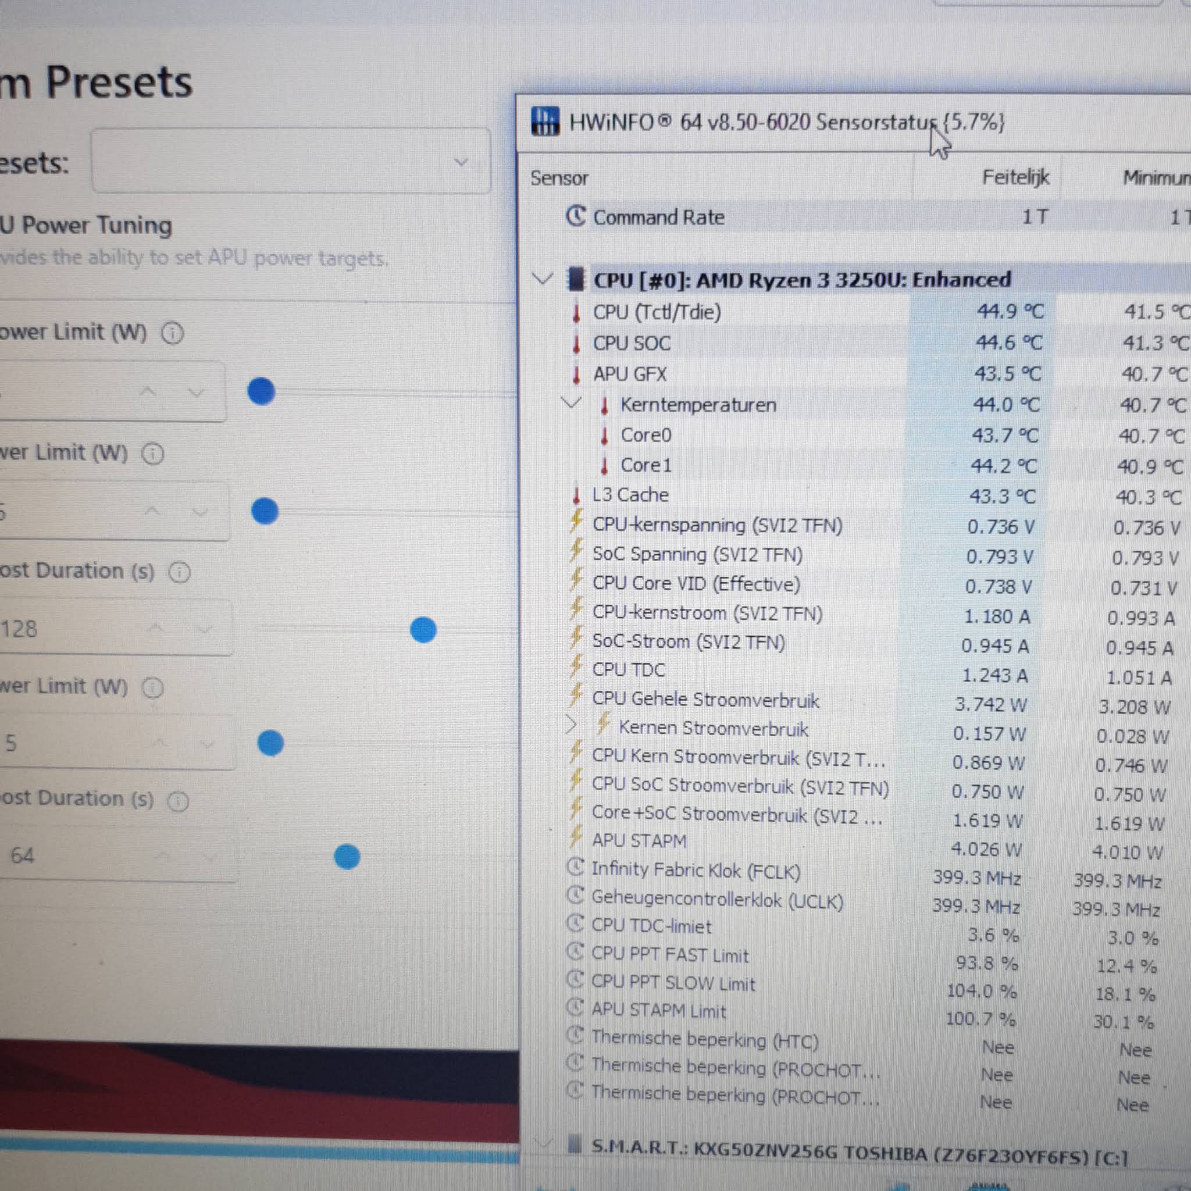Image resolution: width=1191 pixels, height=1191 pixels.
Task: Click thermometer icon of CPU (Tctl/Tdie)
Action: 576,312
